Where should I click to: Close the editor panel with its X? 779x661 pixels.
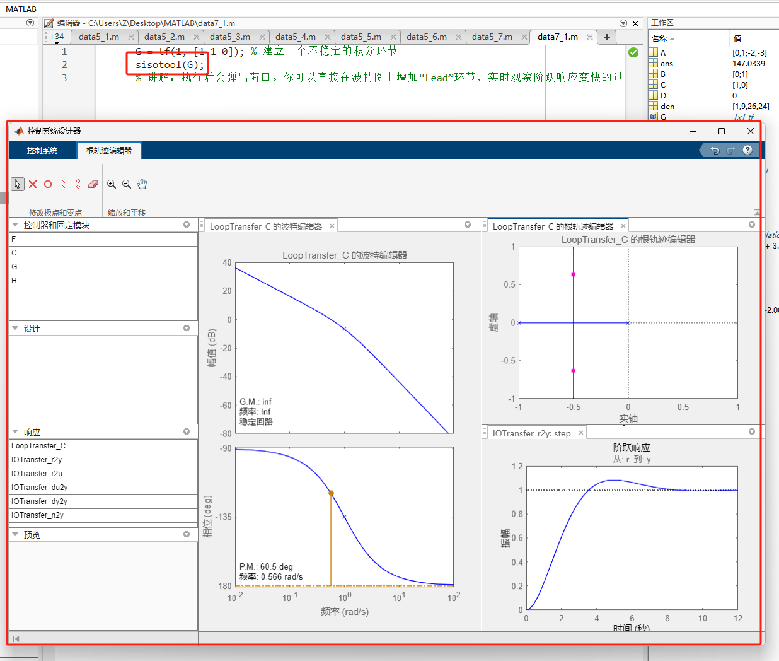[635, 23]
